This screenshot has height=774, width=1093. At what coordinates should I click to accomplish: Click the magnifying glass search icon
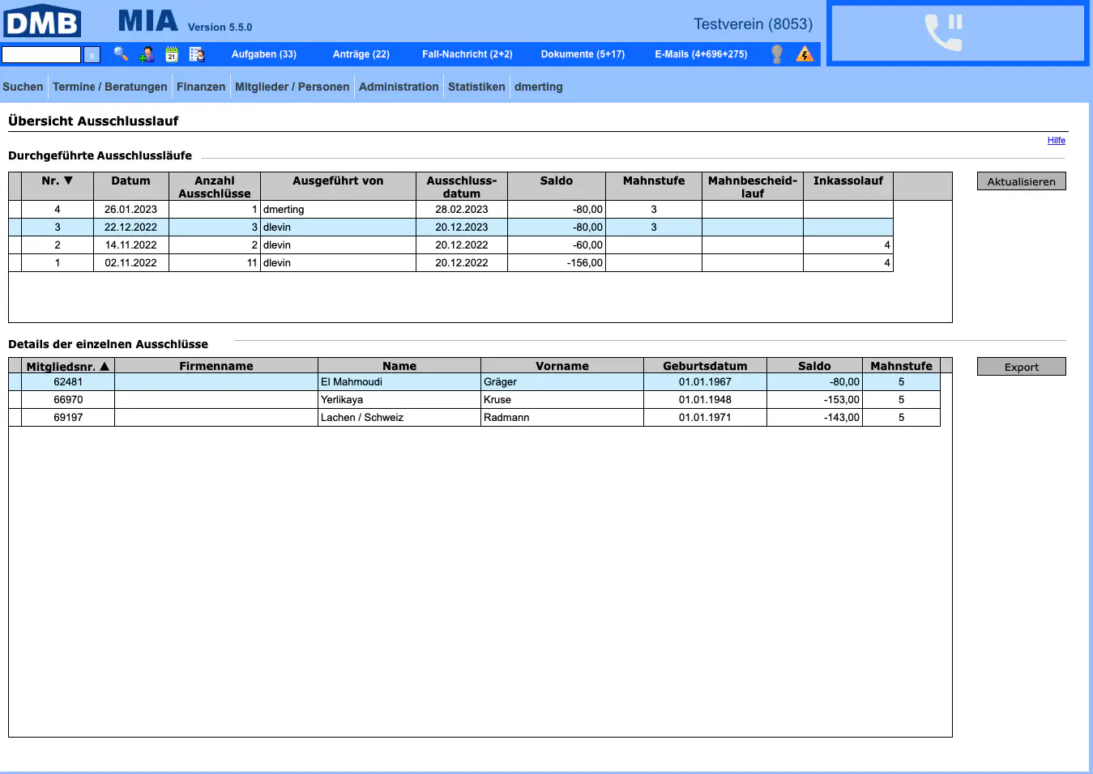click(x=120, y=54)
